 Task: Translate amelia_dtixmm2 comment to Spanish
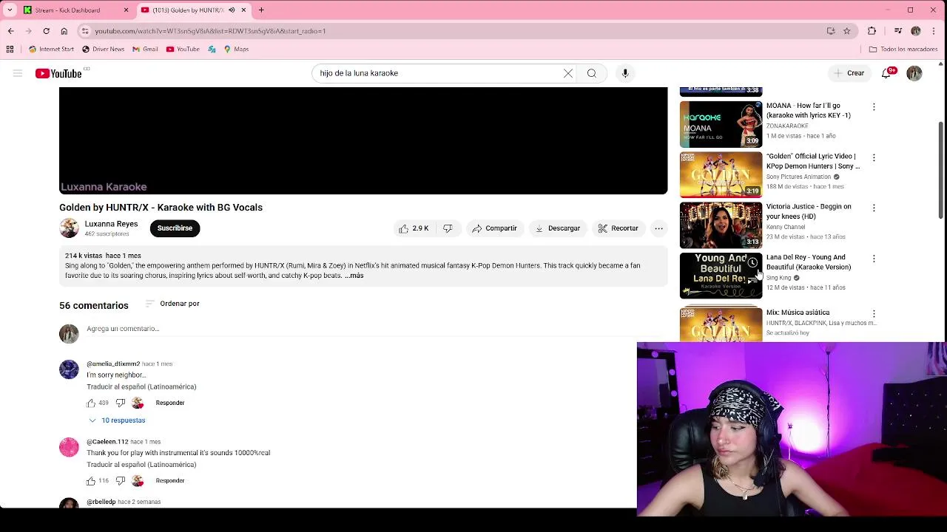[x=141, y=386]
